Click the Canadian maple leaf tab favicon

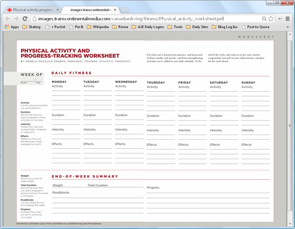(x=9, y=10)
